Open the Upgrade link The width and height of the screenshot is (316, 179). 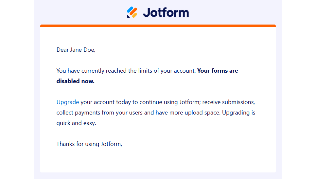pos(68,102)
